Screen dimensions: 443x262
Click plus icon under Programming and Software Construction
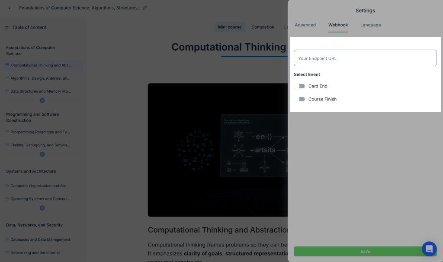tap(42, 154)
